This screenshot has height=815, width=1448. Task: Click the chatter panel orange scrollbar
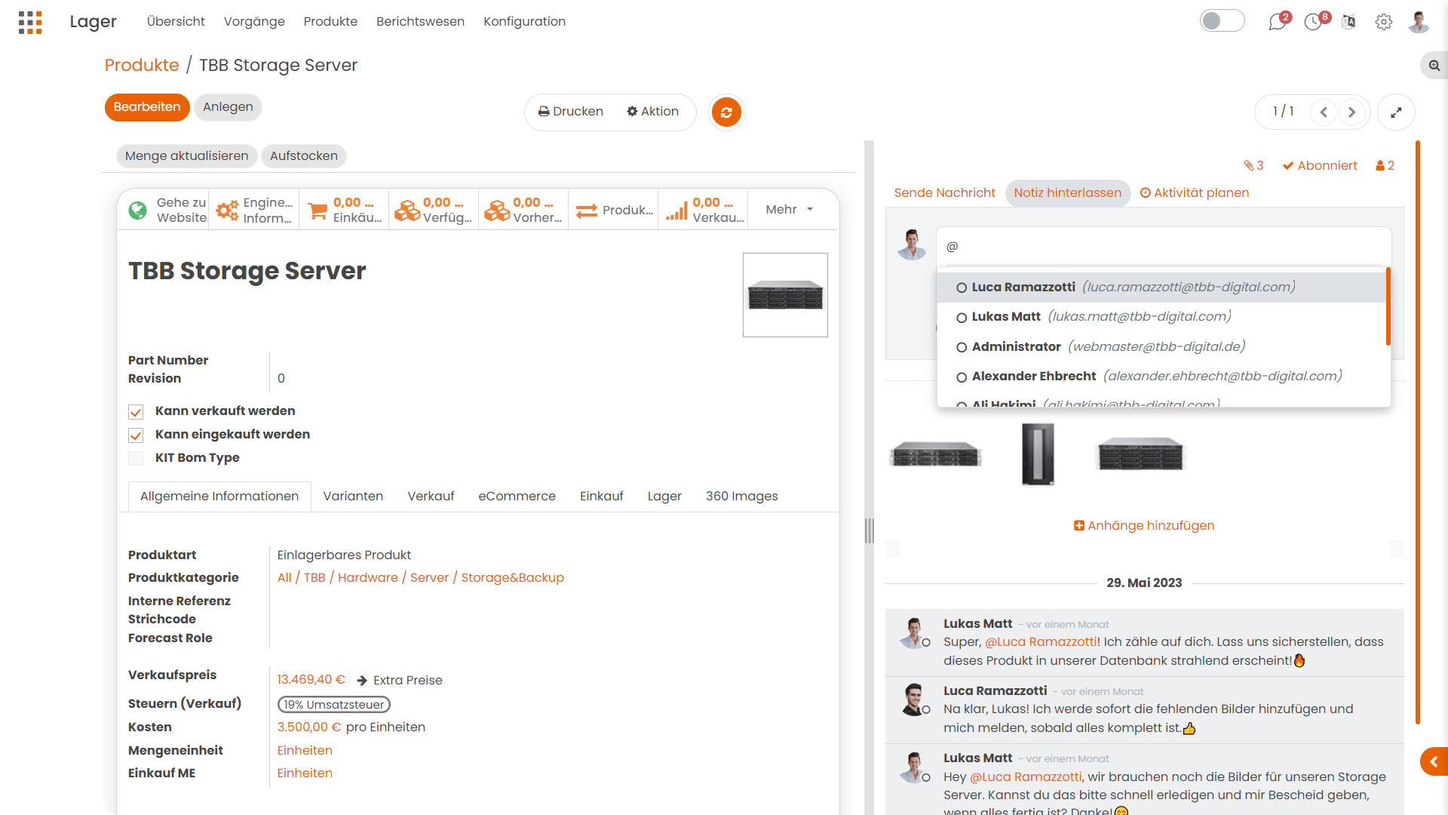(1418, 432)
